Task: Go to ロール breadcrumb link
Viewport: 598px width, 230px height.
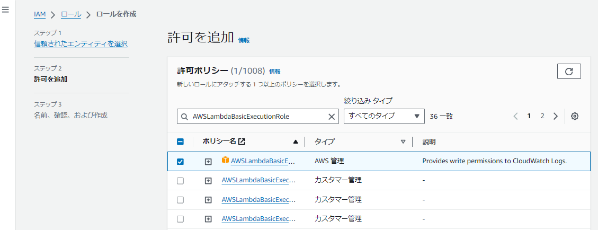Action: click(71, 14)
